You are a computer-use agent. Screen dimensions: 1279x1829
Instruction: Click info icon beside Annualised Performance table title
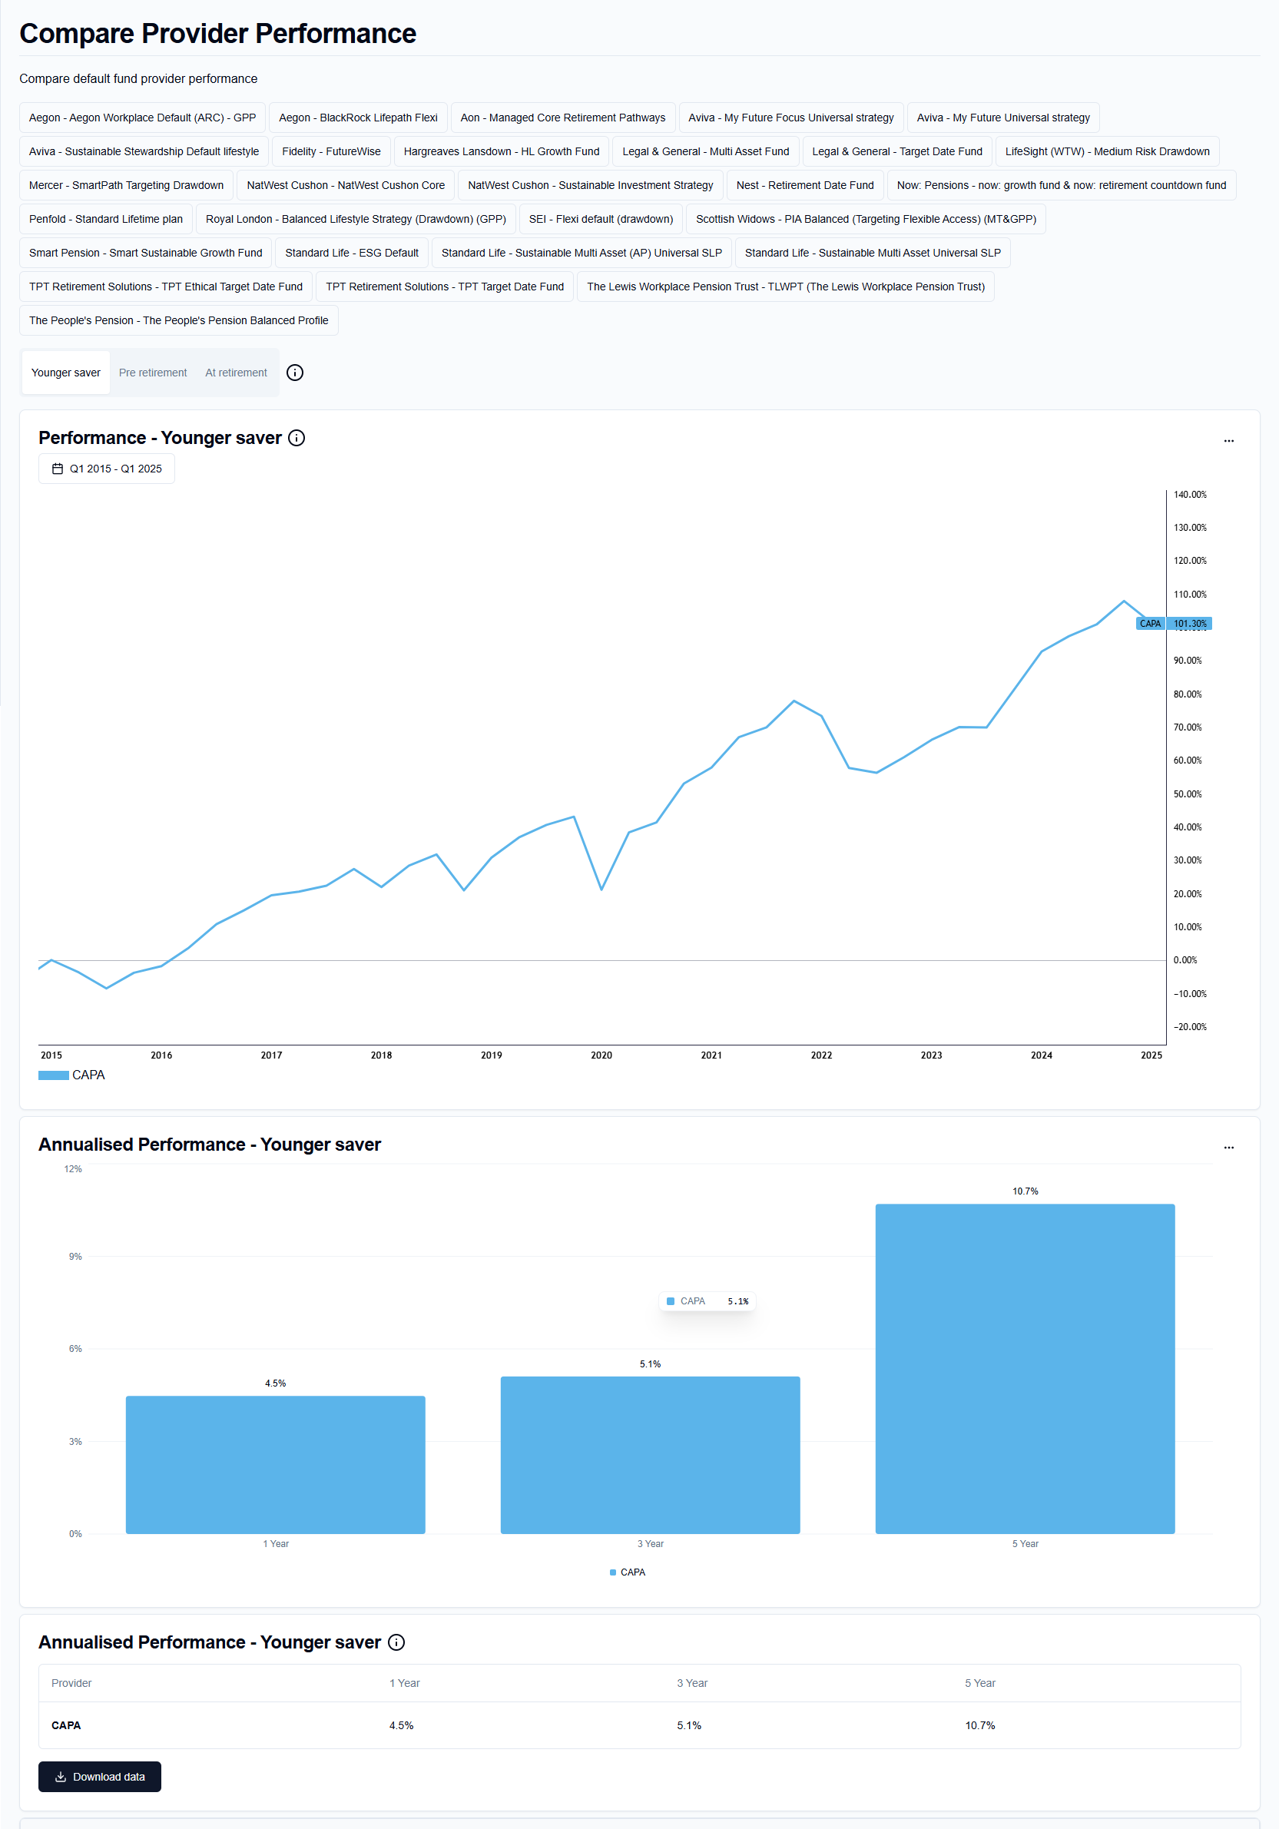[x=396, y=1642]
